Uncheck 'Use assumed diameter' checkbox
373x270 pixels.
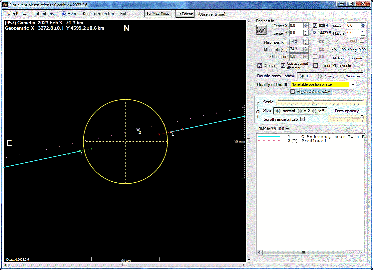[x=283, y=65]
